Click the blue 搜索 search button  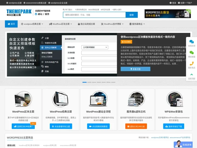click(132, 15)
